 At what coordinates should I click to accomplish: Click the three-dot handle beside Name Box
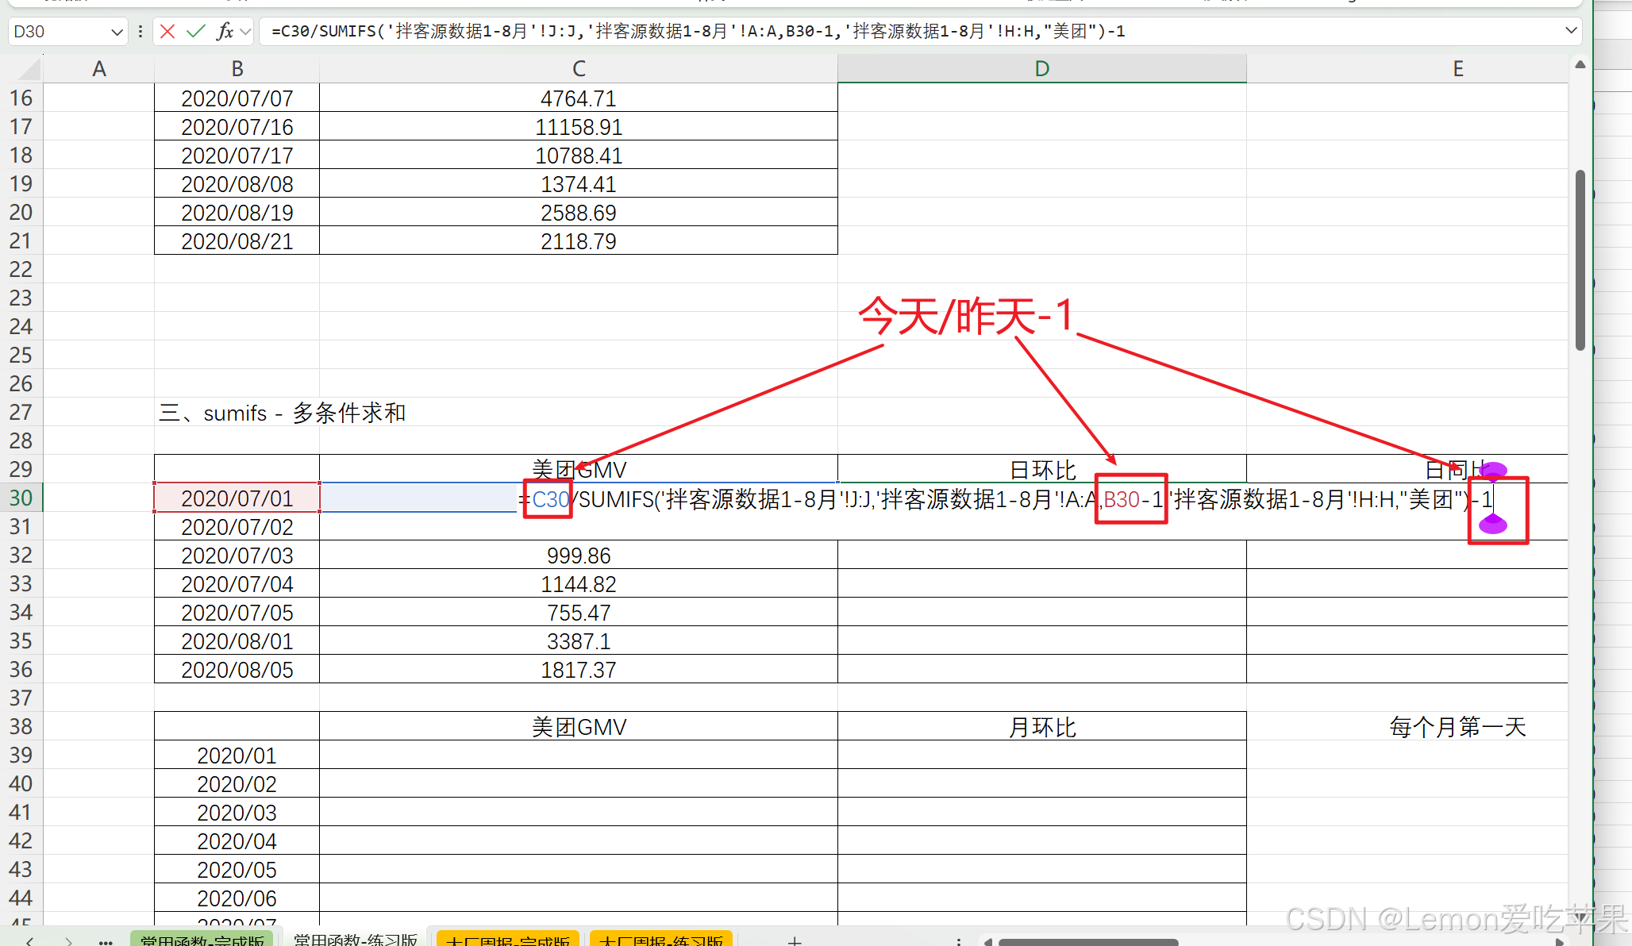140,32
